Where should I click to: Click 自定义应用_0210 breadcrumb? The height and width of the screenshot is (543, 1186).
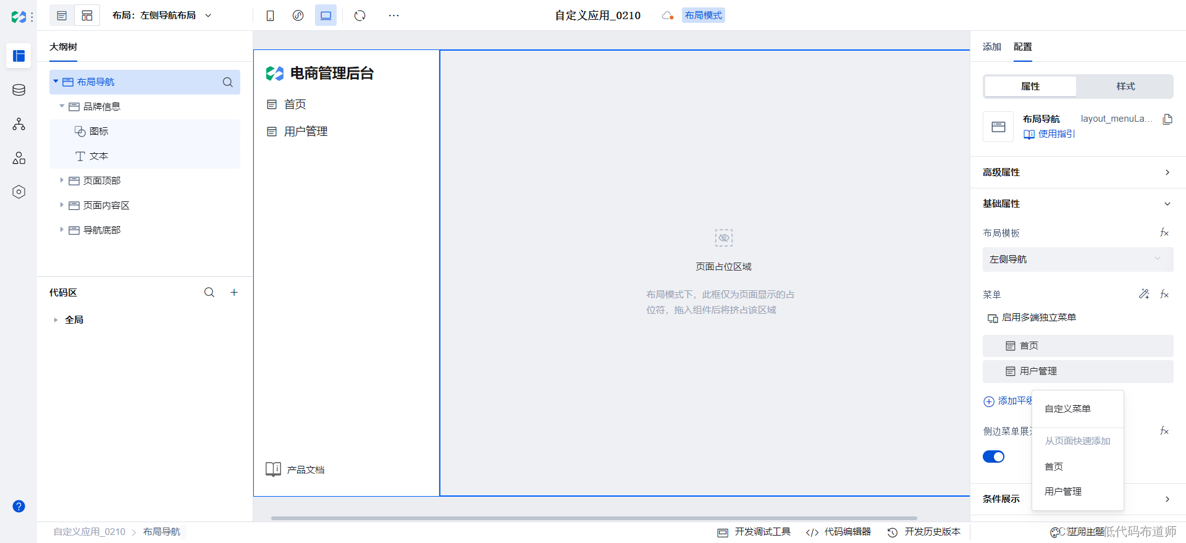[90, 532]
